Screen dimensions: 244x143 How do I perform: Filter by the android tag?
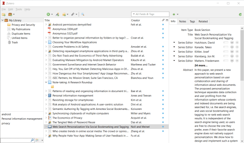[6, 114]
